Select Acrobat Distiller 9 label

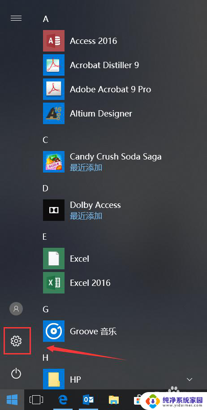104,65
